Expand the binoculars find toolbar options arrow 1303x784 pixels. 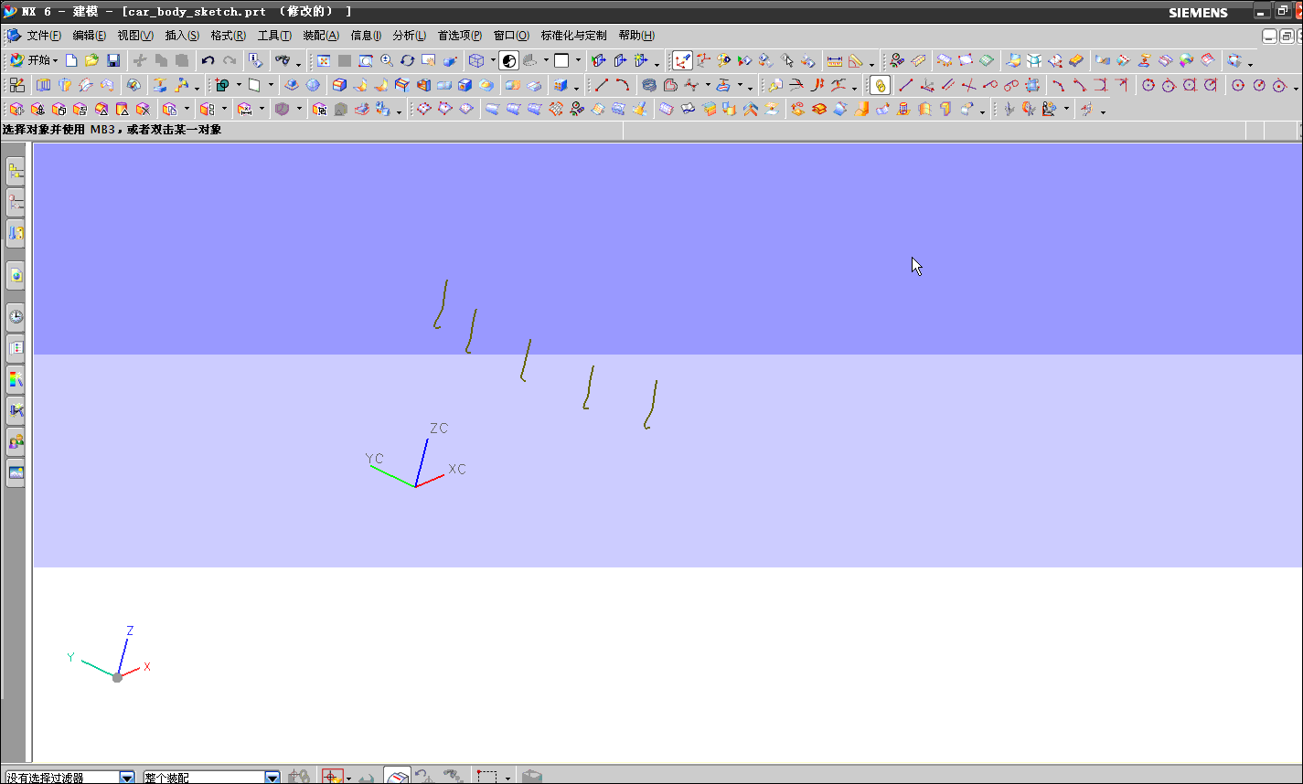(x=298, y=64)
